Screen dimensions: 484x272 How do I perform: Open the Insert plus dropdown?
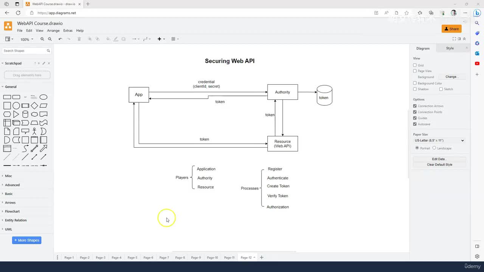161,39
